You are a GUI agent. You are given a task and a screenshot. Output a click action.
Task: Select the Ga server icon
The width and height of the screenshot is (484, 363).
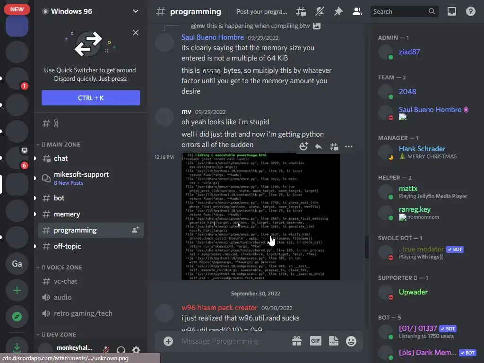(17, 264)
